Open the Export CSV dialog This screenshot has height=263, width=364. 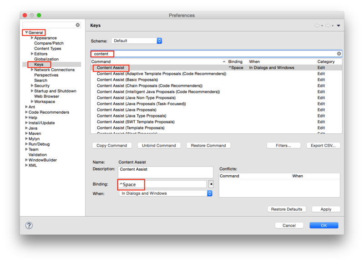point(324,145)
